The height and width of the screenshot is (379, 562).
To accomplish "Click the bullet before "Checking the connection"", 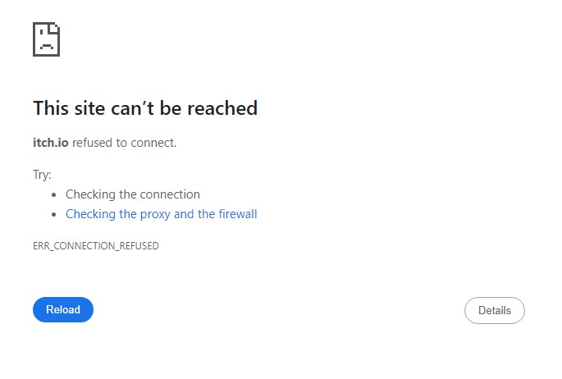I will tap(53, 195).
